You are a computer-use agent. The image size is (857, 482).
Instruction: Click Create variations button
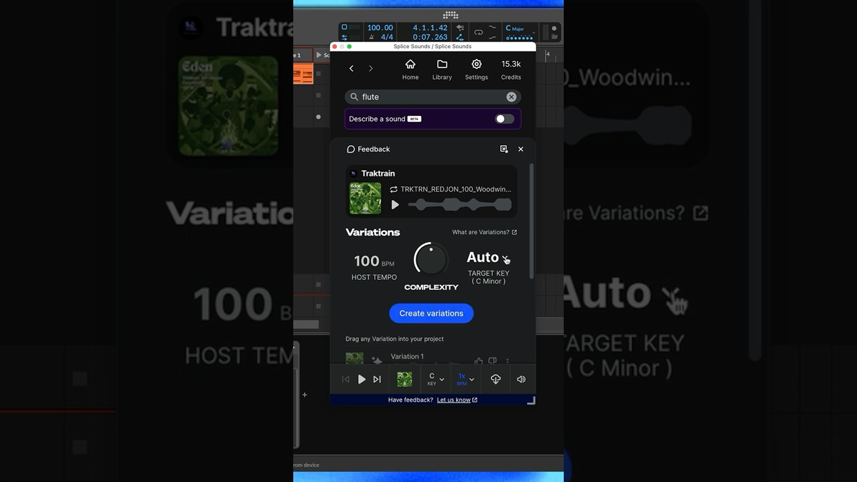(431, 313)
